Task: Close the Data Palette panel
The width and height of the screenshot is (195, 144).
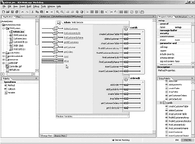Action: tap(192, 78)
